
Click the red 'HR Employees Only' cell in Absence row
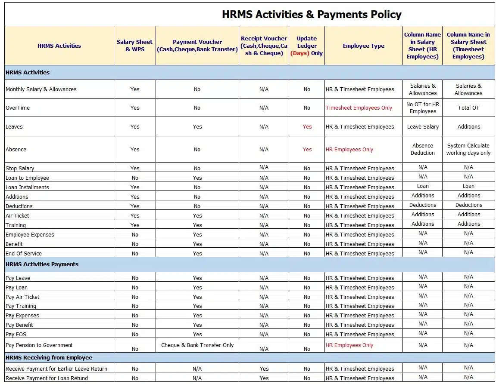pyautogui.click(x=363, y=149)
